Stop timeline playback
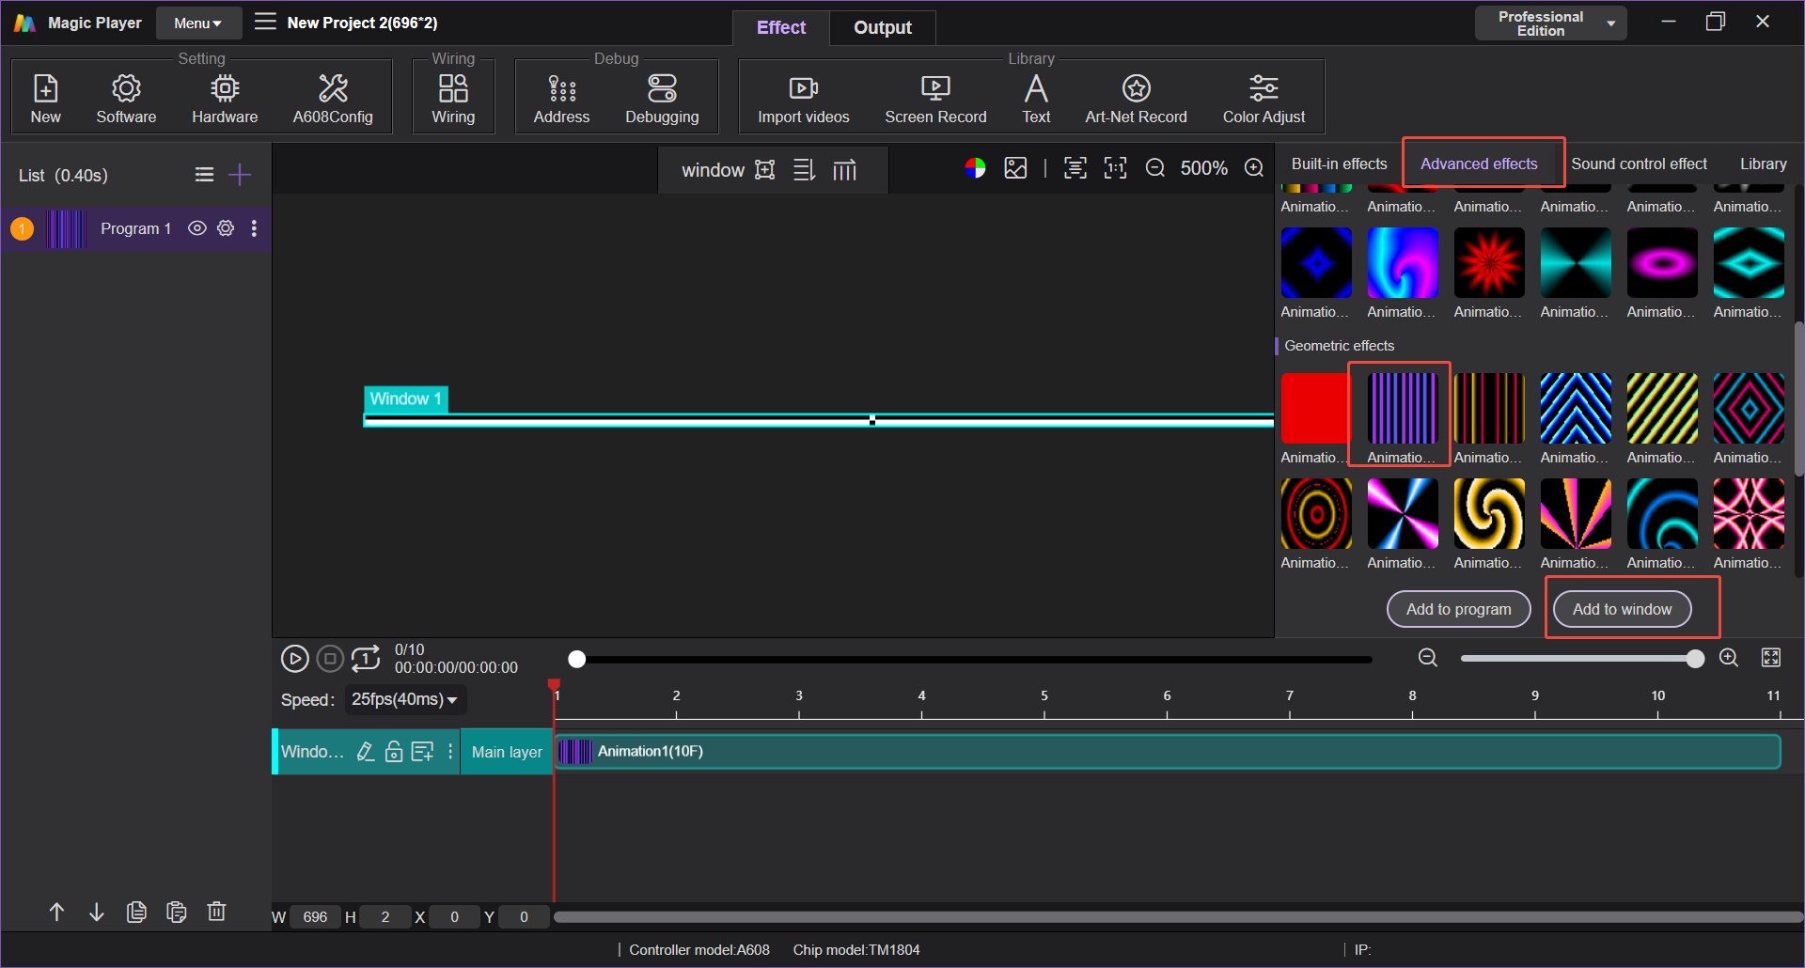This screenshot has height=968, width=1805. coord(330,659)
